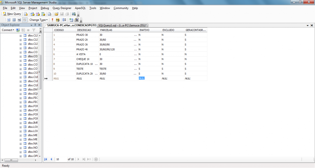315x168 pixels.
Task: Select the SAMUCA-PC CONDICAOPGTO tab
Action: [71, 25]
